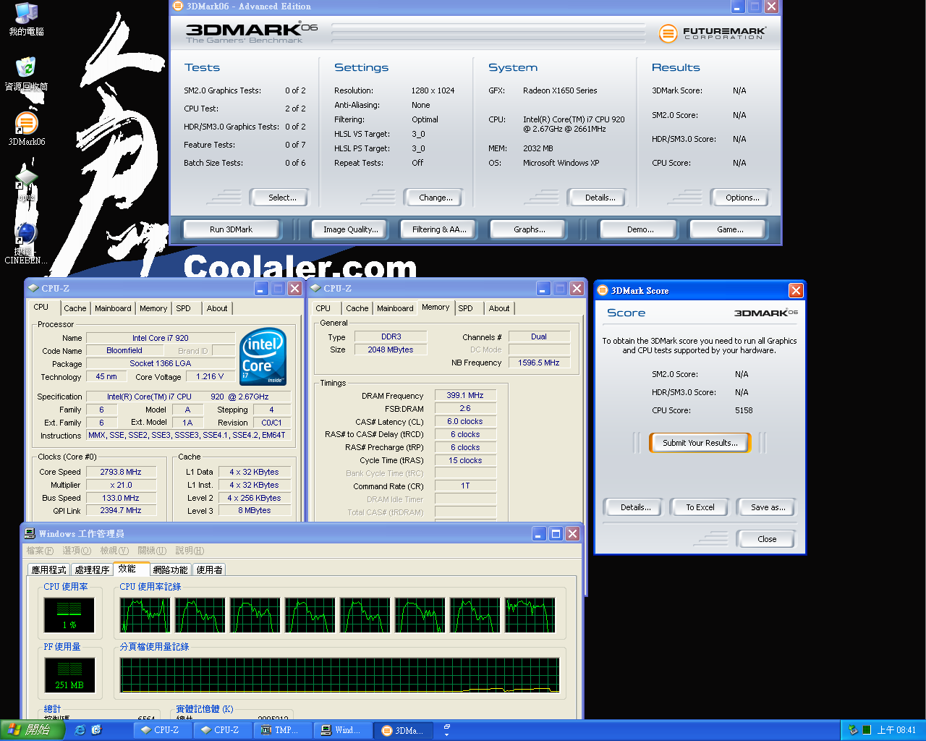The image size is (926, 741).
Task: Click the NB Frequency value 1596.5 MHz
Action: [539, 363]
